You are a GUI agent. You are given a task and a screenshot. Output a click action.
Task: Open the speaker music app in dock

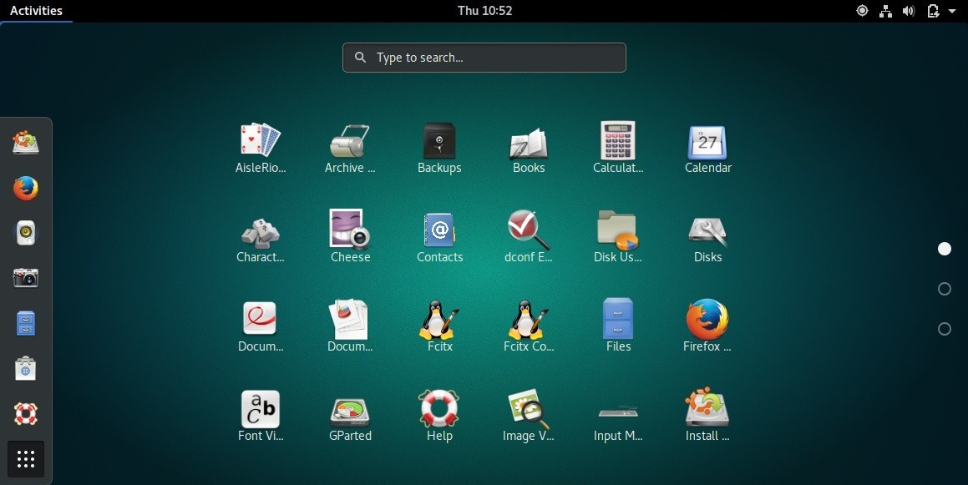[26, 233]
